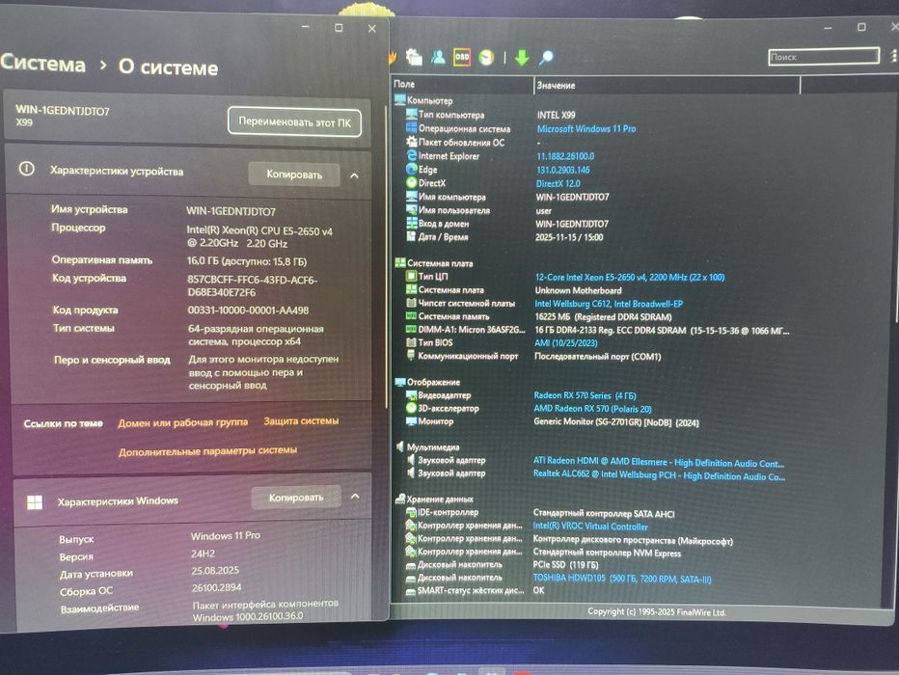This screenshot has width=899, height=675.
Task: Click the SMART-статус row icon
Action: click(411, 591)
